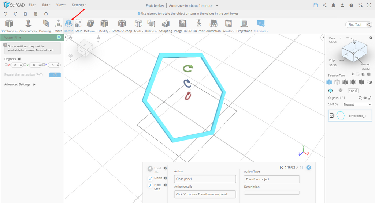Open the Tools menu in toolbar
This screenshot has width=375, height=203.
pos(138,26)
